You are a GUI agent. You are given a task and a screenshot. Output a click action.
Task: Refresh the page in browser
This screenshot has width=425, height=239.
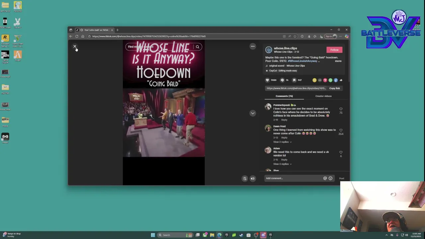pyautogui.click(x=77, y=36)
